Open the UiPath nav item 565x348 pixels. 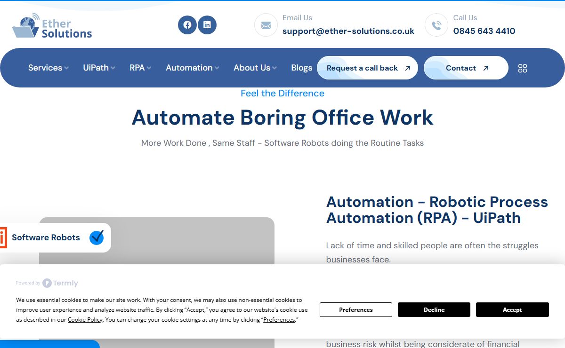pos(96,68)
